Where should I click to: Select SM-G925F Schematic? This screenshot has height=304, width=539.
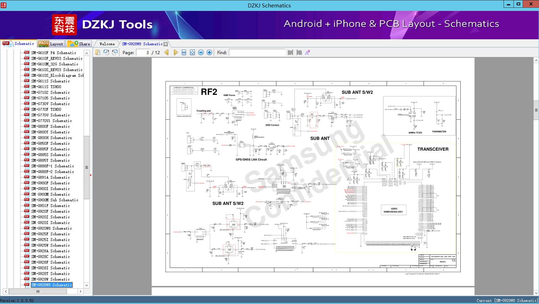(x=50, y=234)
